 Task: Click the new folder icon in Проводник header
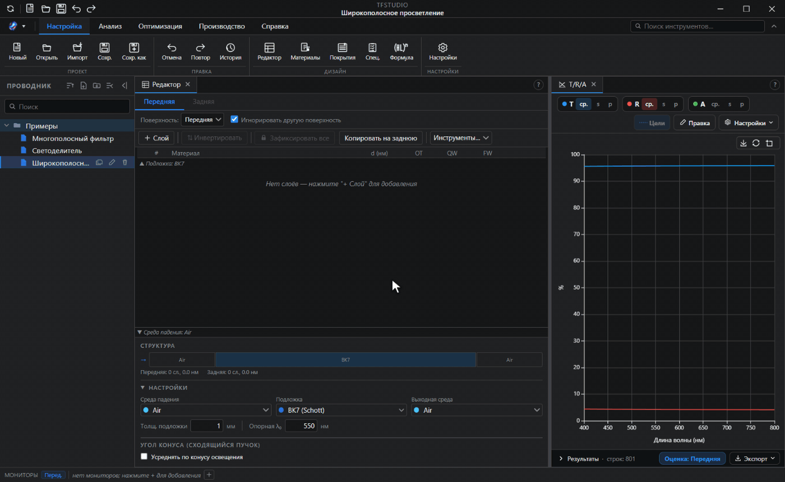point(96,86)
